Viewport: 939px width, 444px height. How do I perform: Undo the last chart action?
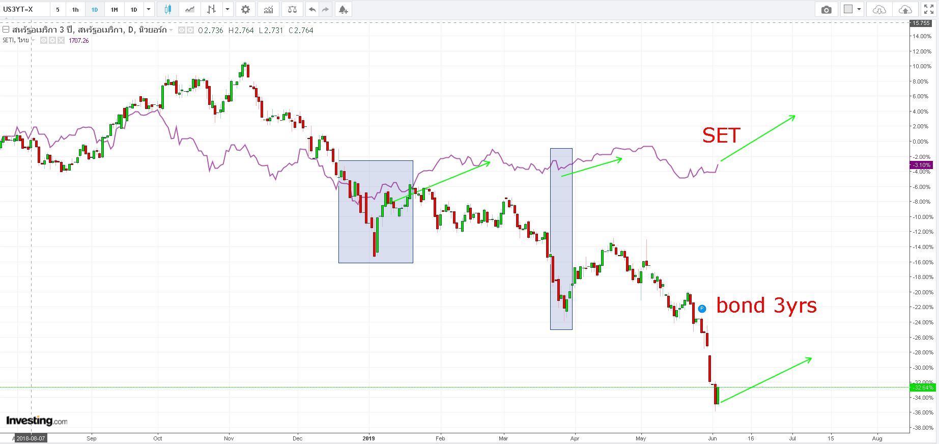coord(312,9)
